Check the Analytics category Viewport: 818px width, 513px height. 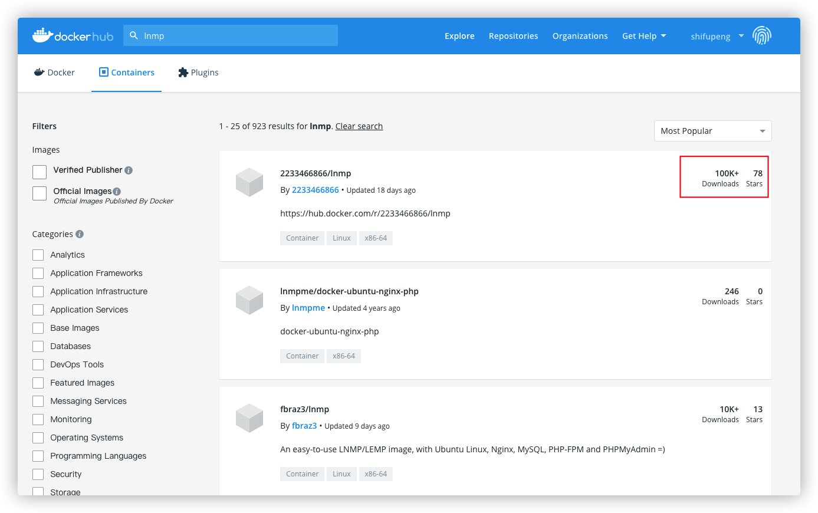[x=38, y=255]
